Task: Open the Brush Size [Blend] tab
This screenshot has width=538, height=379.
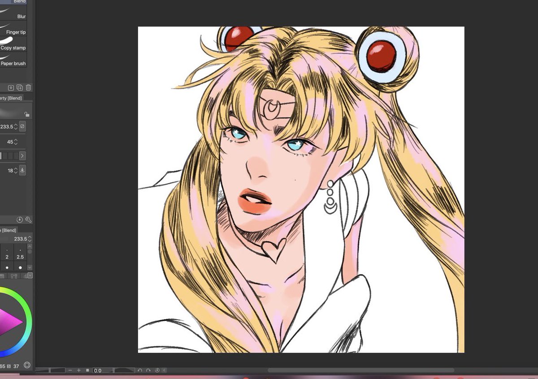Action: [9, 230]
